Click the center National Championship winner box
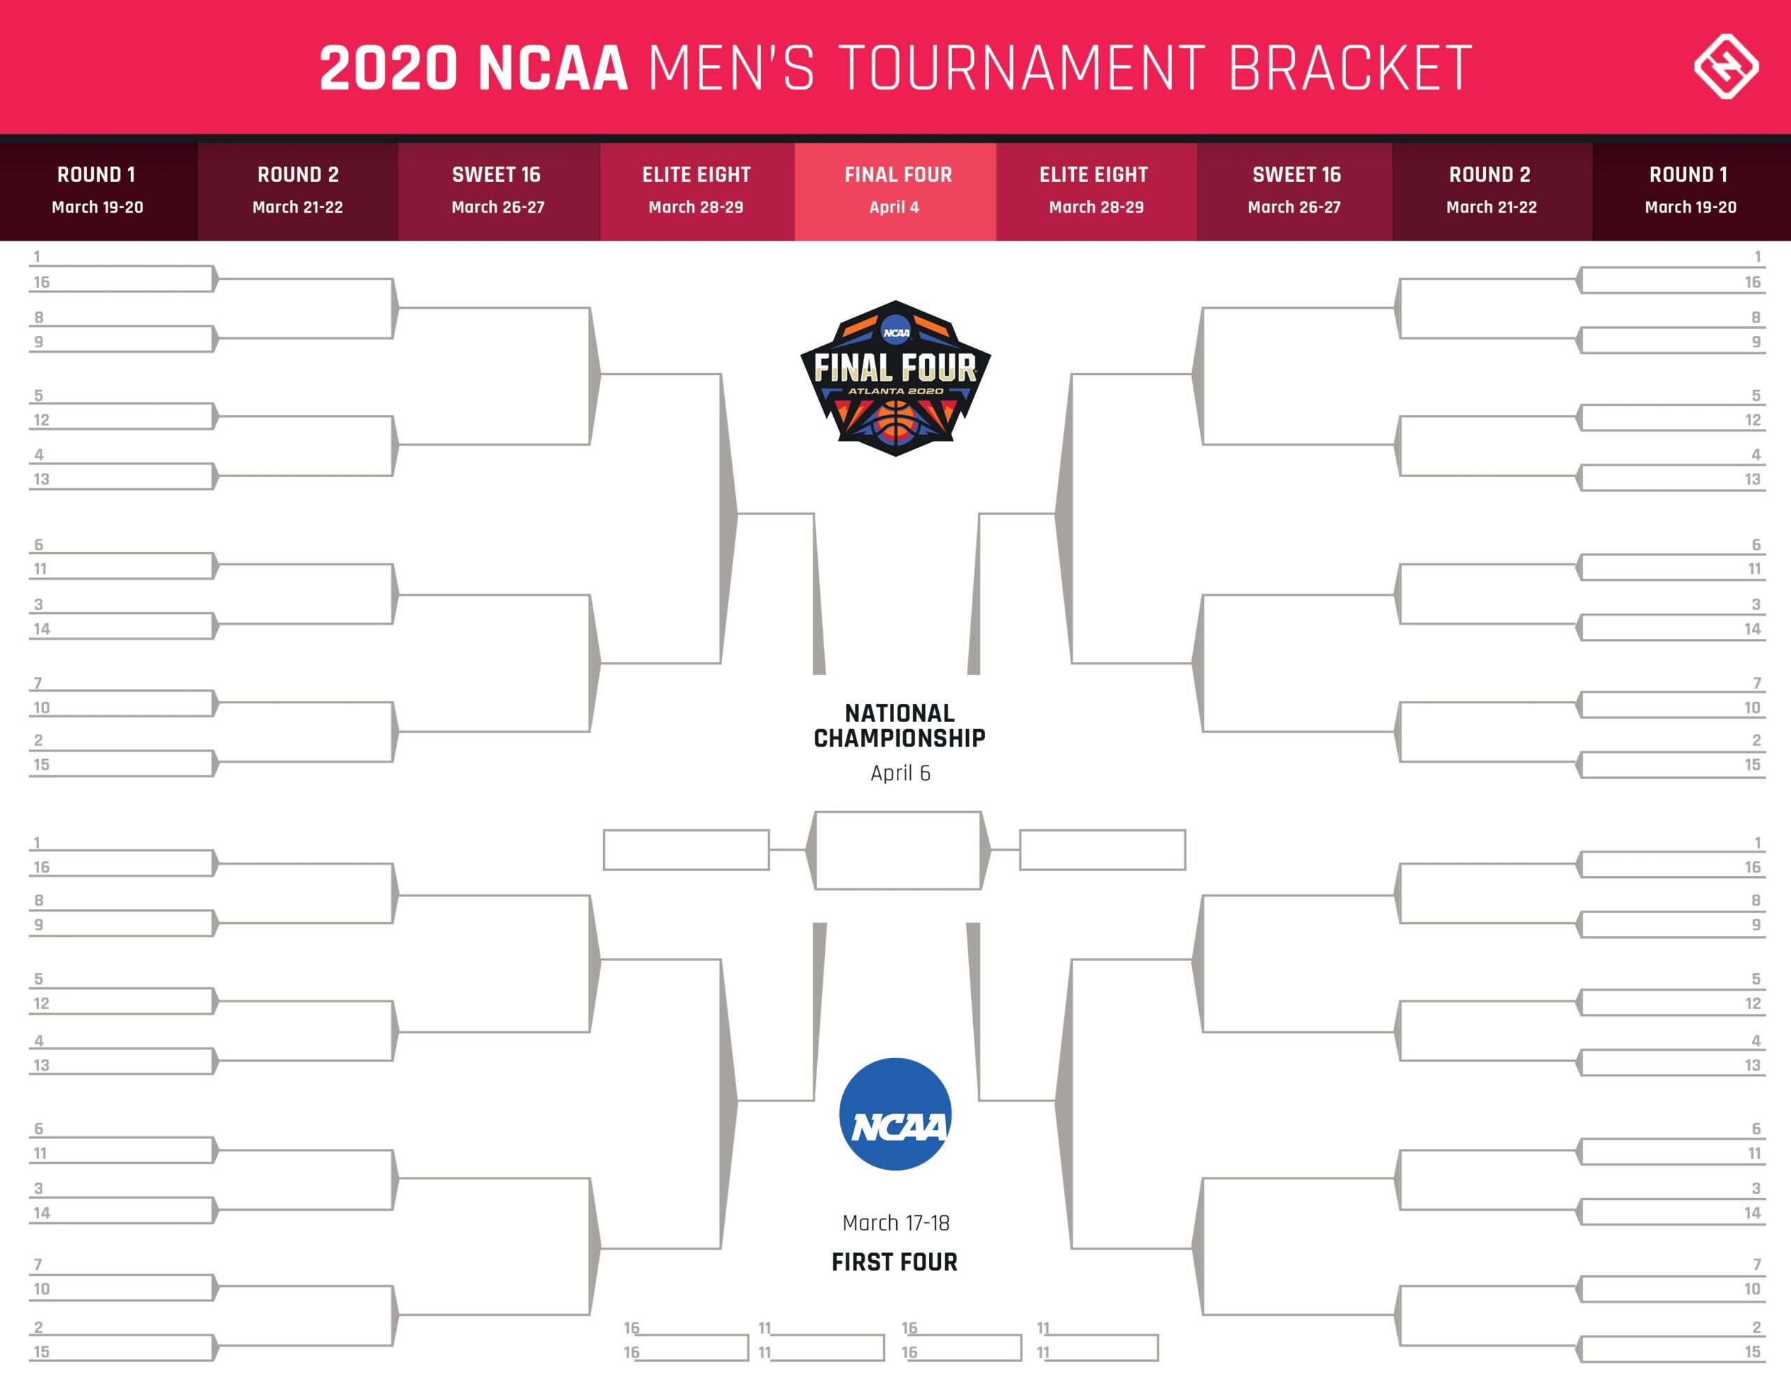The height and width of the screenshot is (1384, 1791). [898, 850]
